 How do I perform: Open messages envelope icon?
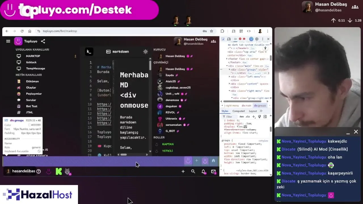click(214, 171)
